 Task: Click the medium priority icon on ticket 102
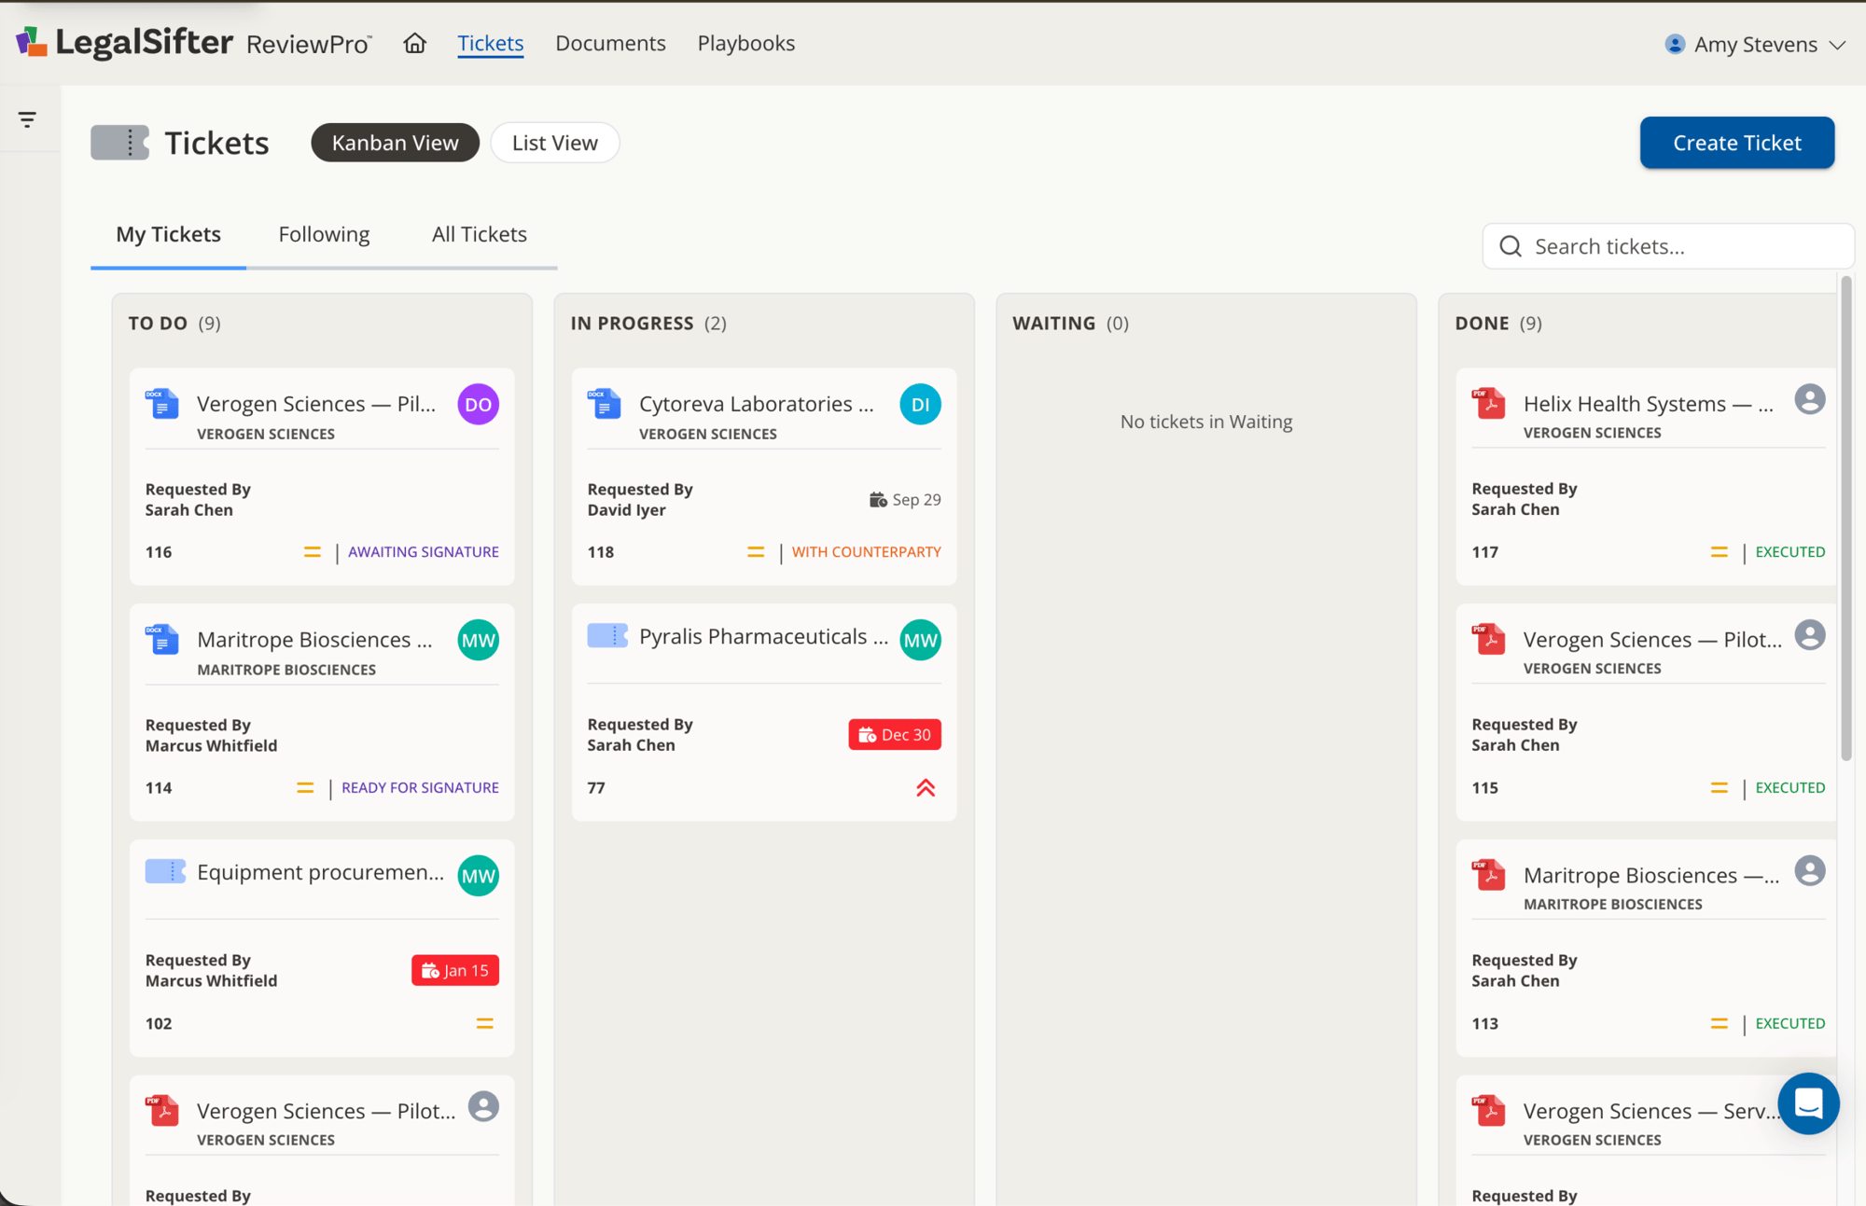coord(485,1023)
